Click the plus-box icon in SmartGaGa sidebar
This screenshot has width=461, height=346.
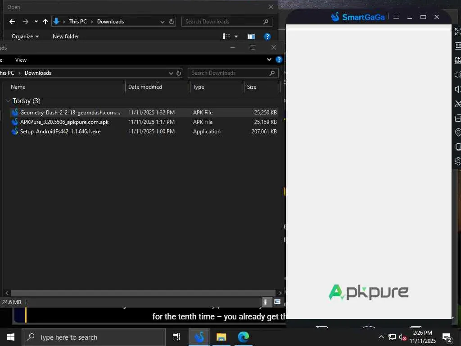[457, 118]
